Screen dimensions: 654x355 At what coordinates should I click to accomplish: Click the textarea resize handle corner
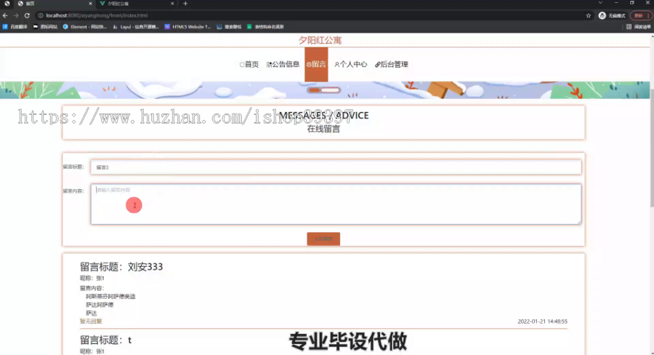(x=579, y=222)
